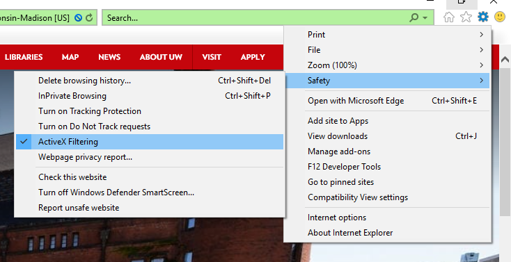Open Webpage privacy report...
This screenshot has height=262, width=511.
tap(150, 157)
